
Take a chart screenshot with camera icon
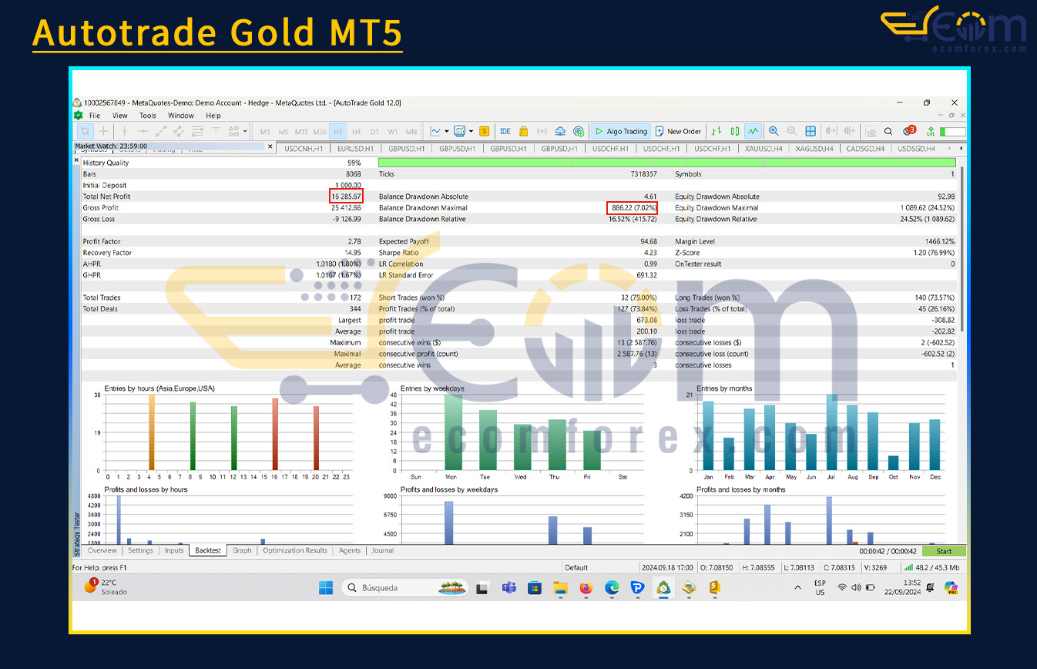click(871, 131)
